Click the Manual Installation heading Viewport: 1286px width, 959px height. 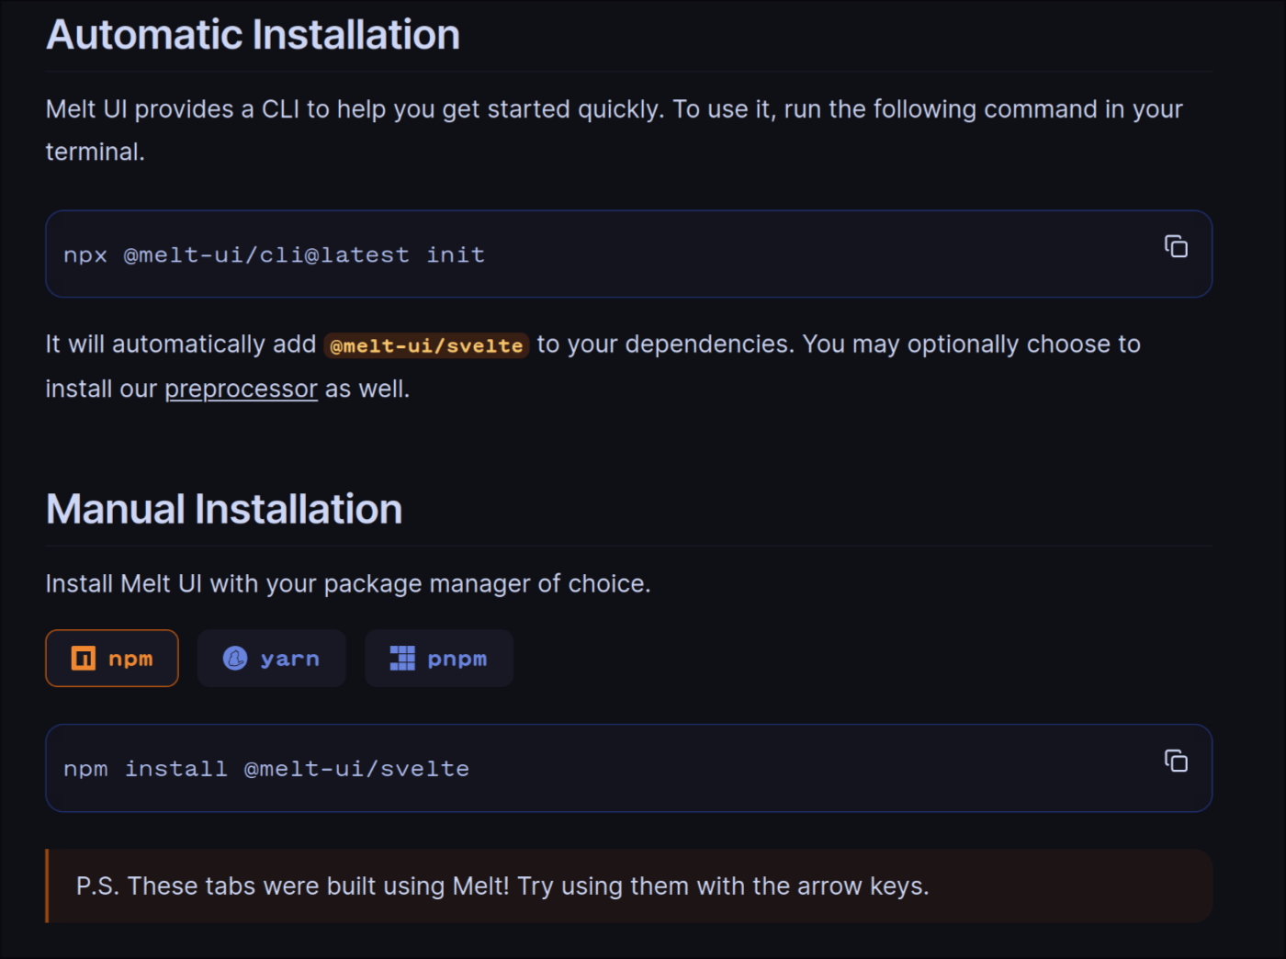pyautogui.click(x=223, y=509)
